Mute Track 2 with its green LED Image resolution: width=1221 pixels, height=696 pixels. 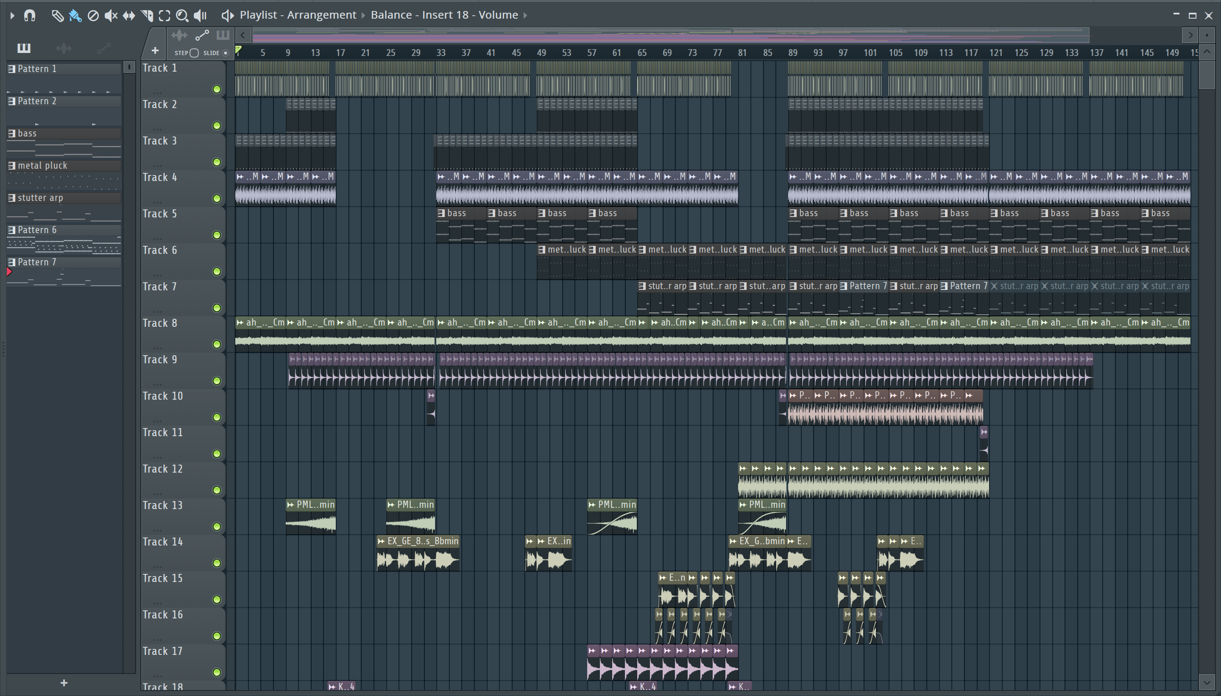(217, 126)
